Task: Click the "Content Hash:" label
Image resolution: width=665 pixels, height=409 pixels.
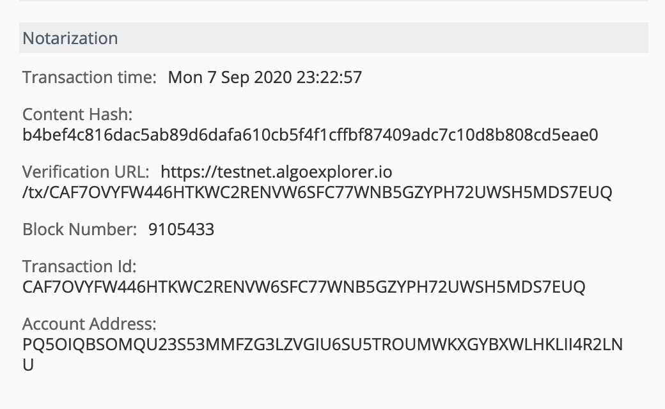Action: click(77, 115)
